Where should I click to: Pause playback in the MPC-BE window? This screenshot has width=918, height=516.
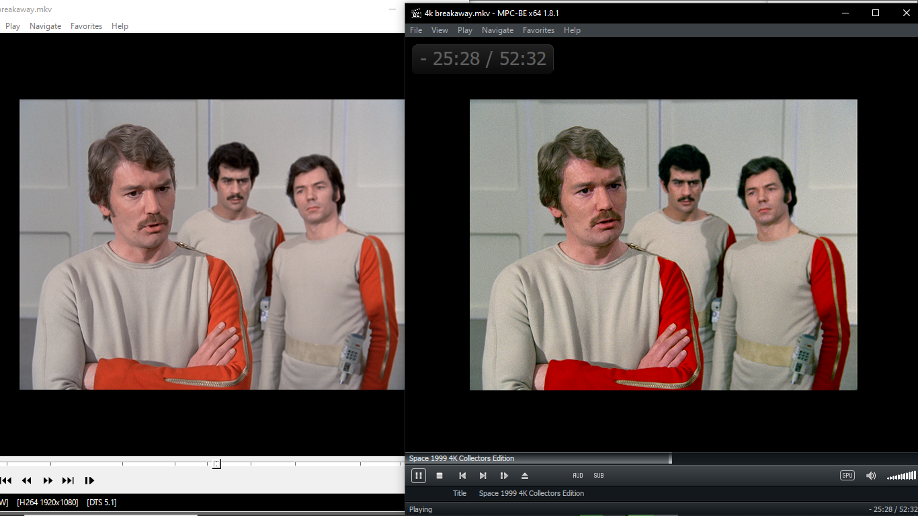(x=418, y=476)
